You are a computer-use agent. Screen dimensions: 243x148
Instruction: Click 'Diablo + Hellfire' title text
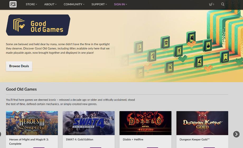[133, 140]
